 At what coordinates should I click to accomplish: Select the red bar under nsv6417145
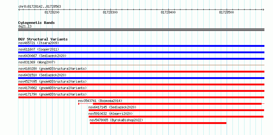coord(176,110)
